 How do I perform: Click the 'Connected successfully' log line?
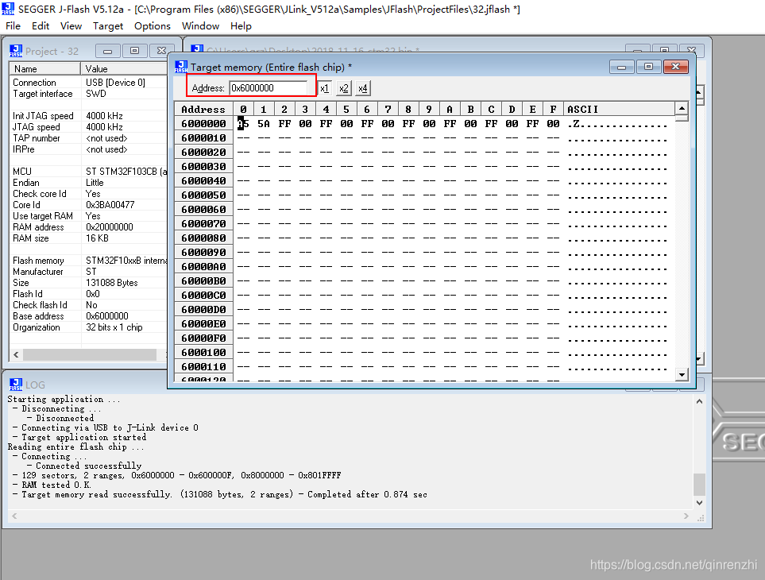[84, 466]
